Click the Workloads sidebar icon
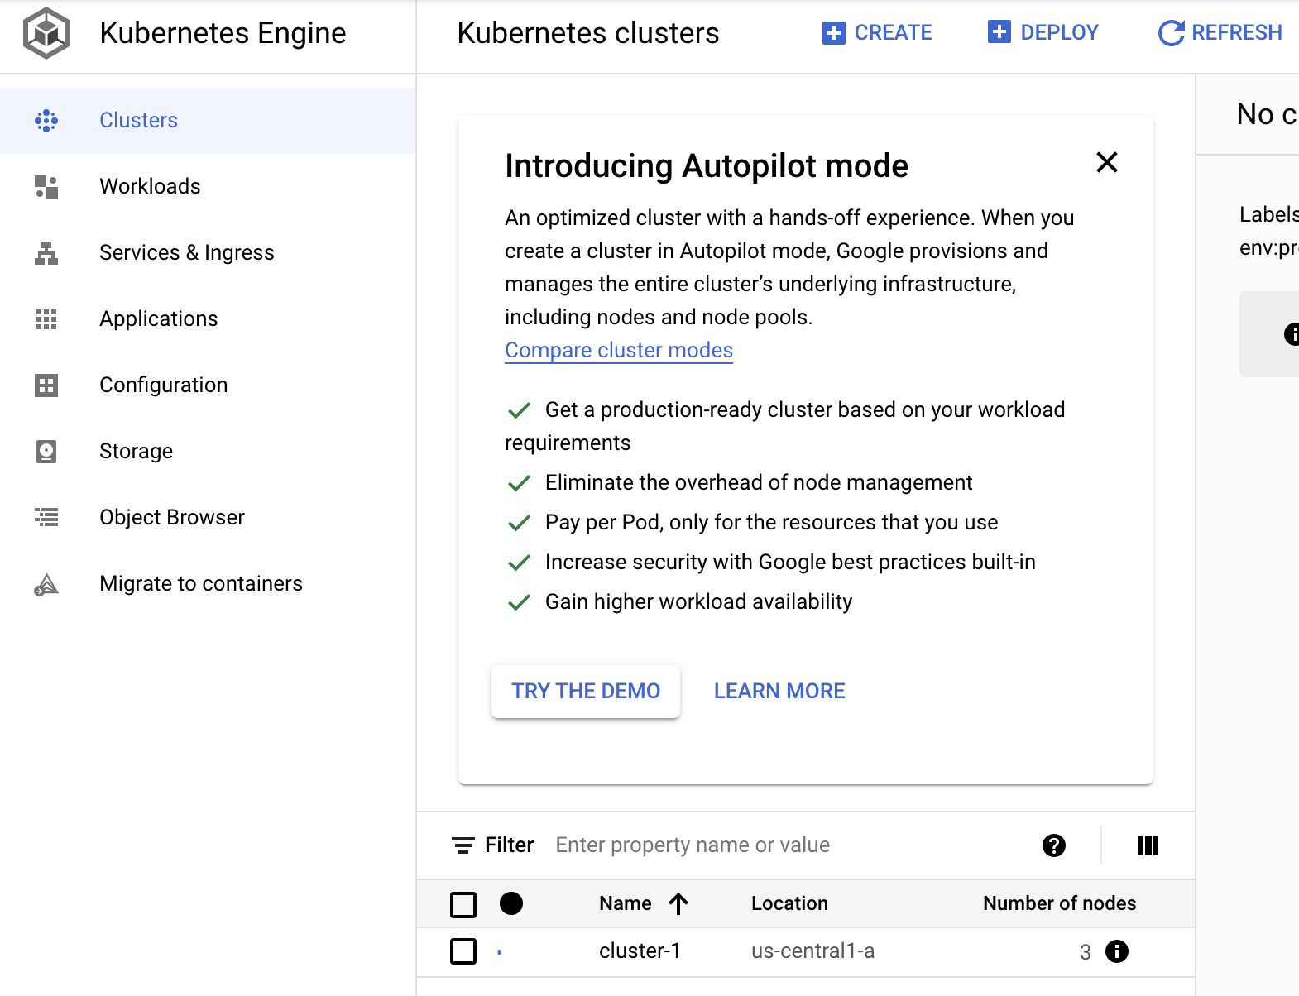This screenshot has width=1299, height=996. (x=46, y=187)
